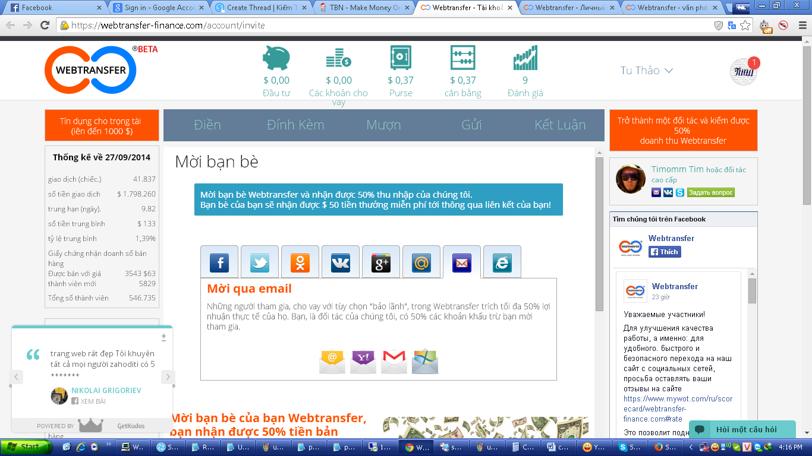Click the Facebook Thích like button
Image resolution: width=812 pixels, height=456 pixels.
click(665, 252)
